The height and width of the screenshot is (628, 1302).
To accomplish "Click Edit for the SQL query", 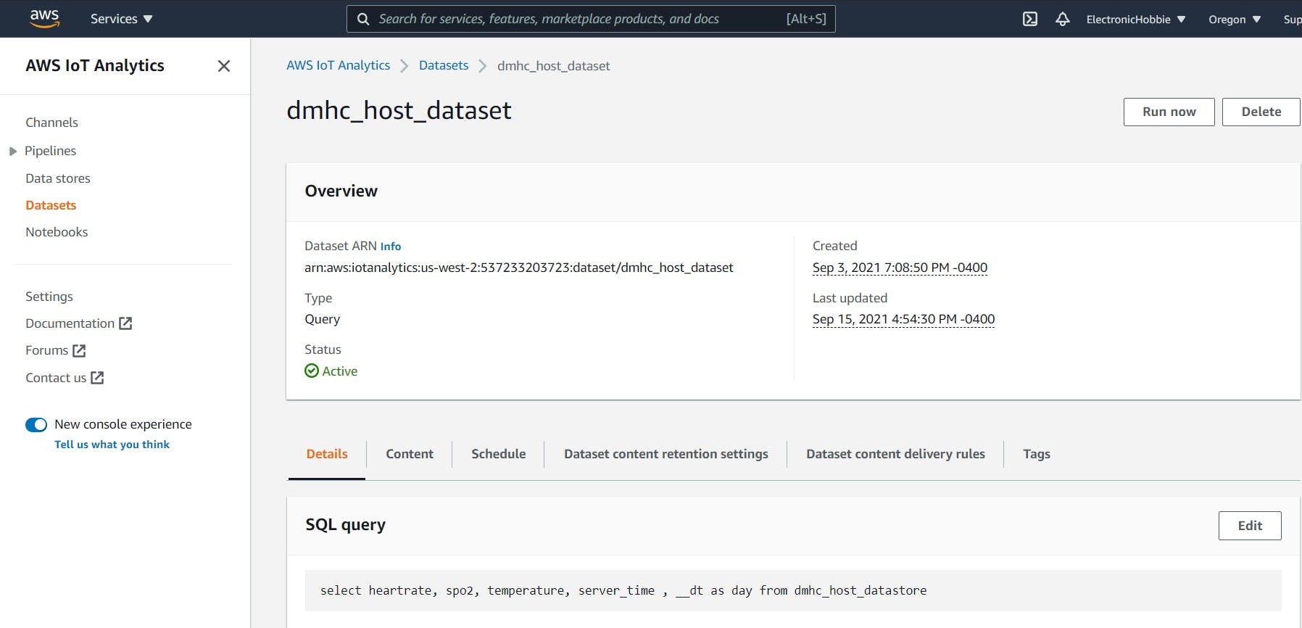I will [x=1250, y=526].
